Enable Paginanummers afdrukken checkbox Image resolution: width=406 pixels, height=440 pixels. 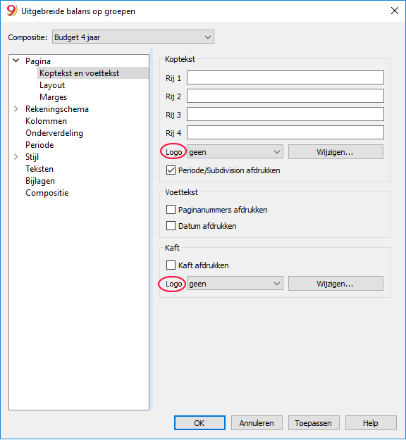tap(171, 210)
